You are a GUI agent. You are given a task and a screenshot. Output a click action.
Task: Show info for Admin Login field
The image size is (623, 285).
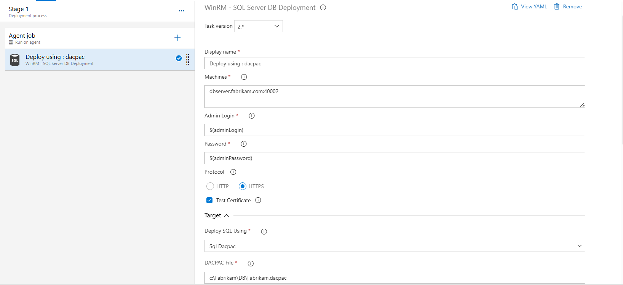[252, 116]
